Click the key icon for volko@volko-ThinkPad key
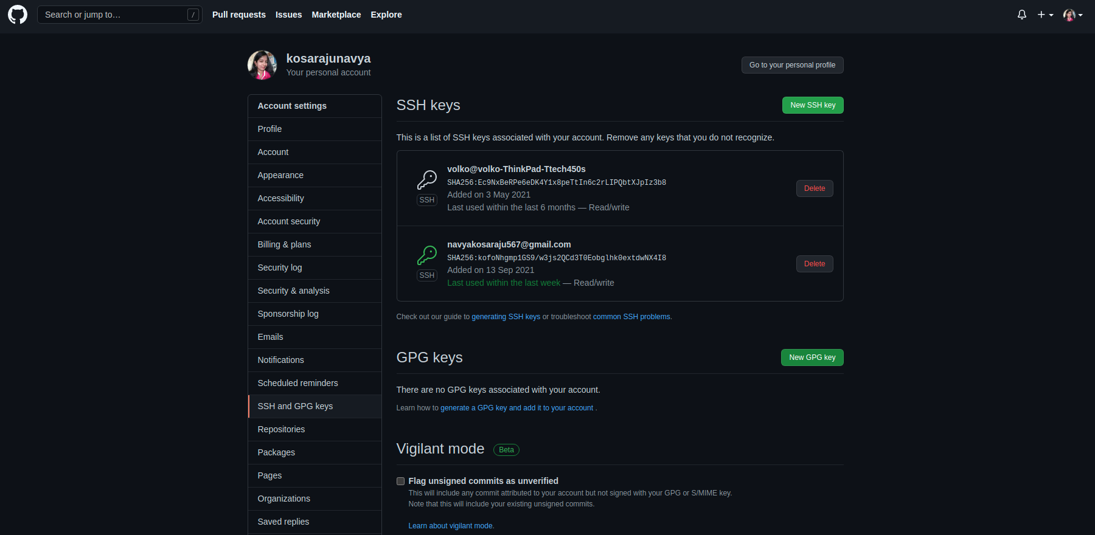 coord(427,180)
